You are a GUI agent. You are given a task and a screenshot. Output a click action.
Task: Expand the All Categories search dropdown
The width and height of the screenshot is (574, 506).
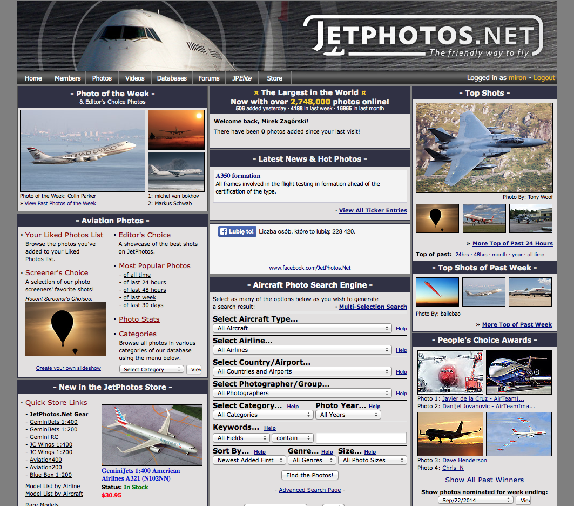coord(262,415)
